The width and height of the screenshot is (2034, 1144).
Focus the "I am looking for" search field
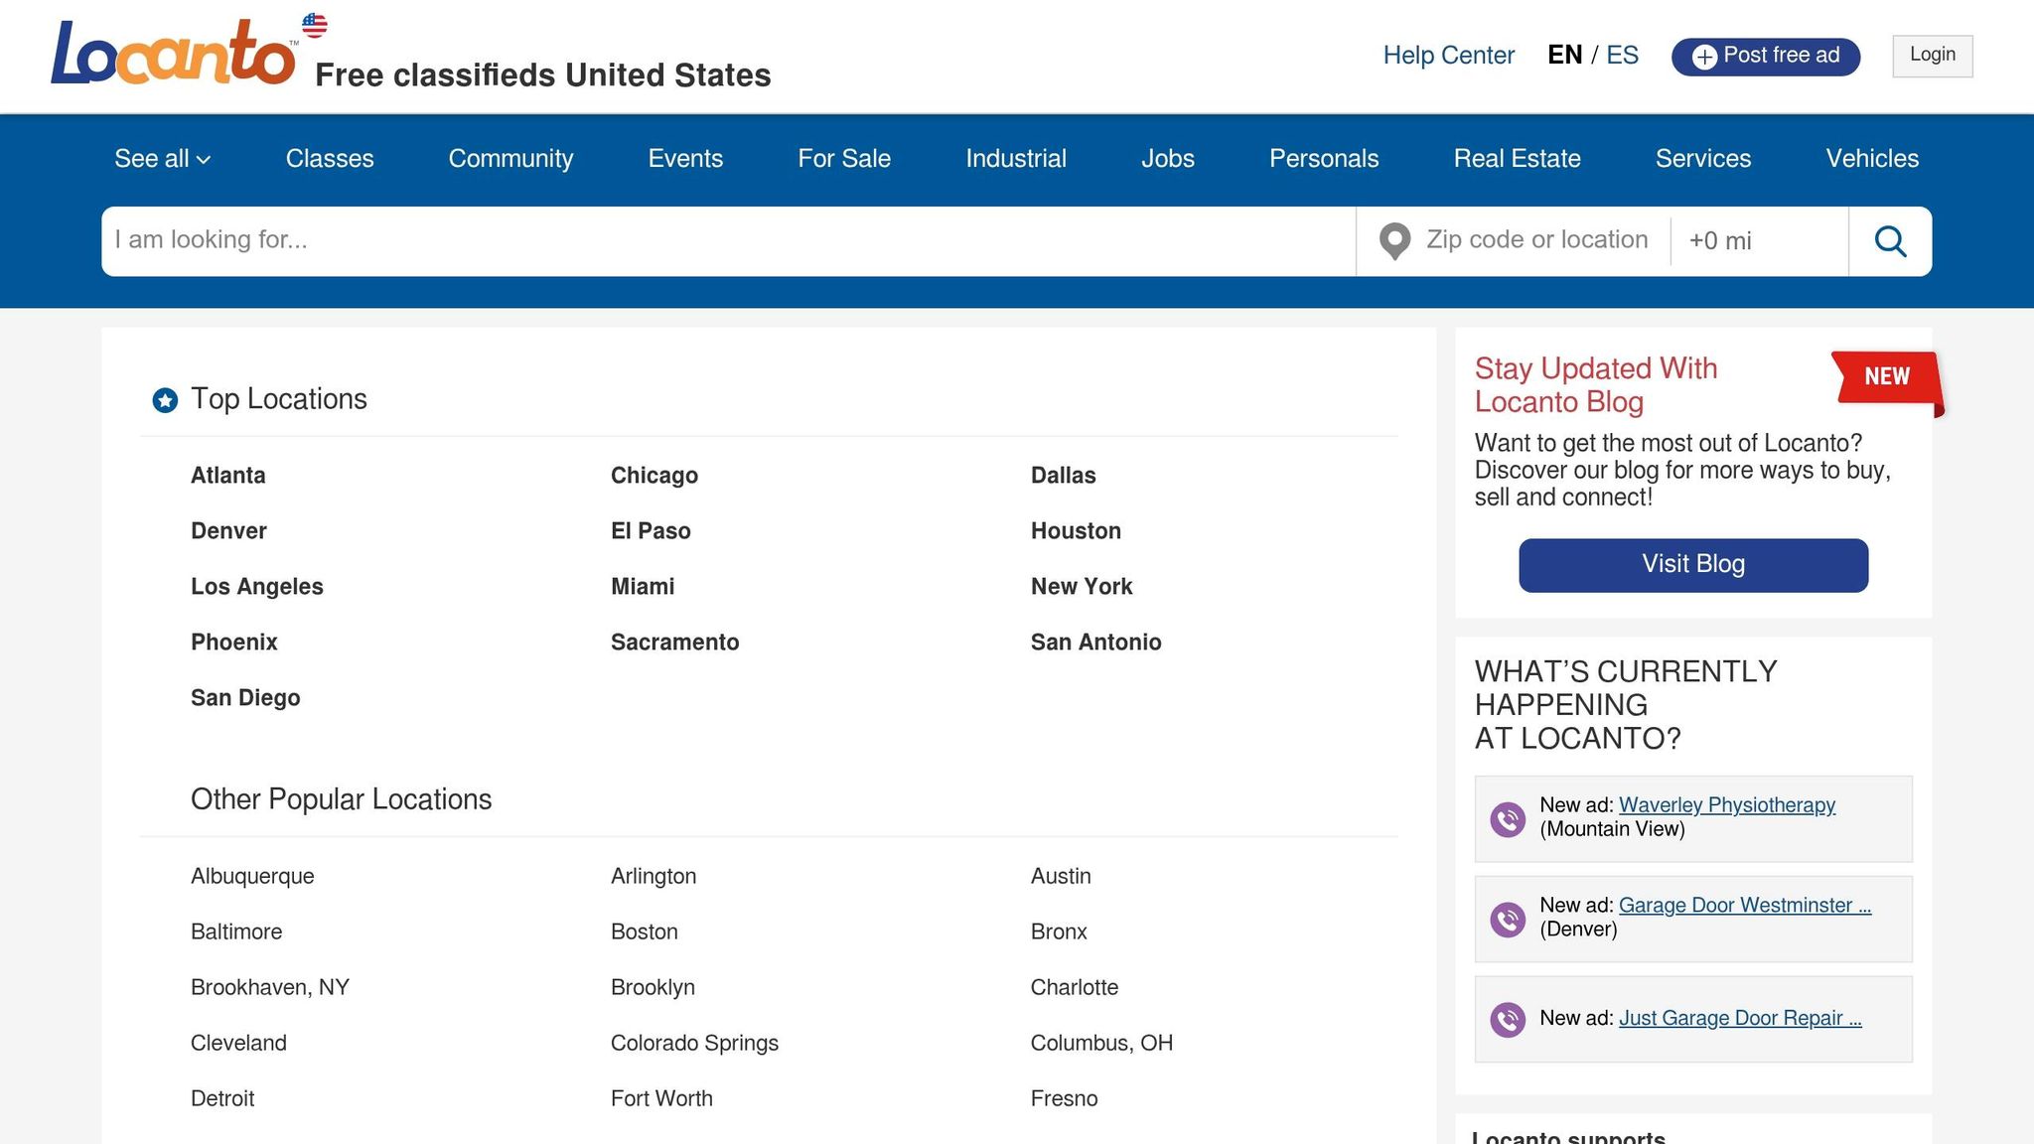coord(728,241)
